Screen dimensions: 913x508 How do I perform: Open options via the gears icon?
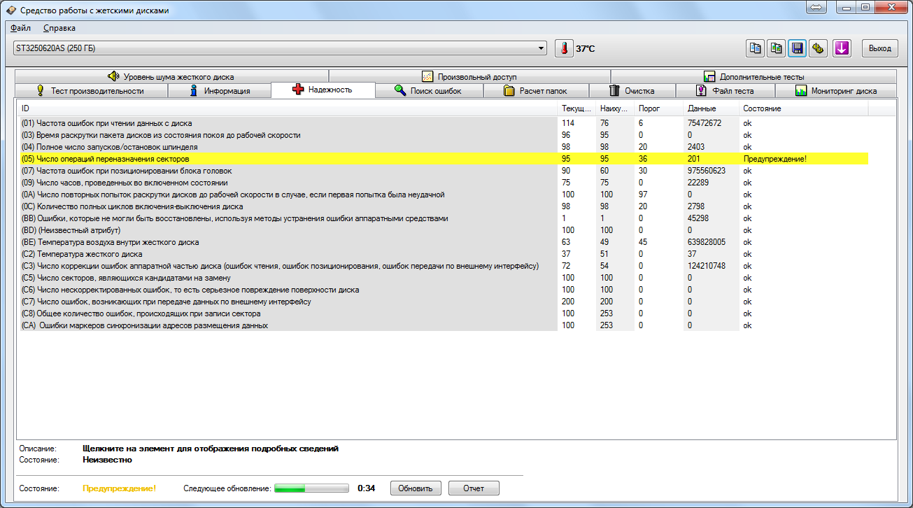coord(819,48)
